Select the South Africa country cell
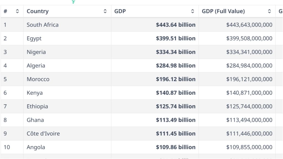The image size is (283, 159). 43,25
